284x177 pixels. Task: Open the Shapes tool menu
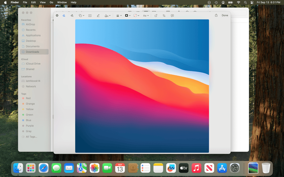pyautogui.click(x=81, y=15)
